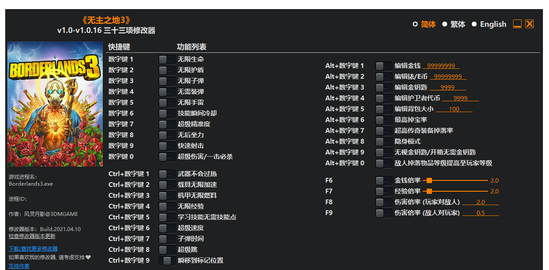Select 繁体 language radio button
The width and height of the screenshot is (549, 270).
tap(444, 24)
